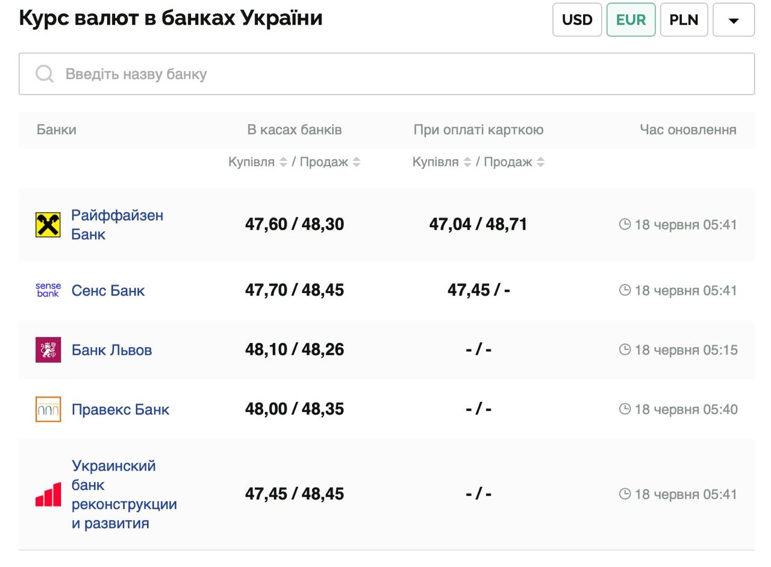This screenshot has width=771, height=567.
Task: Click the red bars logo of Украинский банк
Action: 48,494
